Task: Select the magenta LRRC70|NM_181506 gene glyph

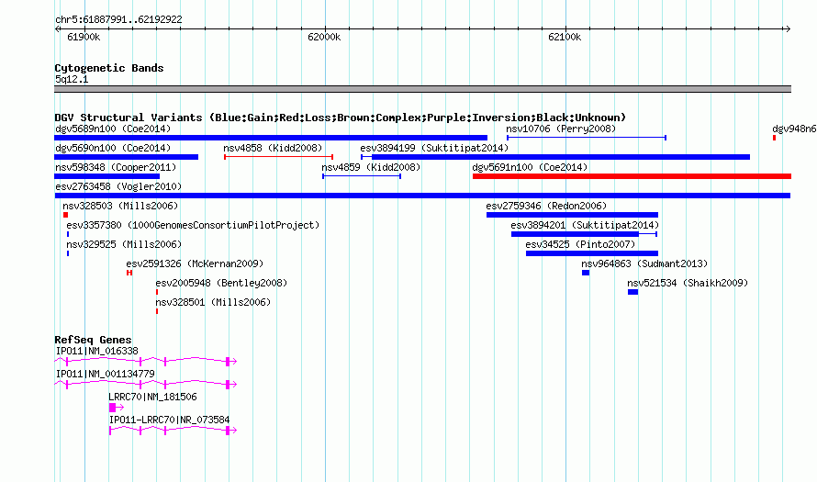Action: [117, 408]
